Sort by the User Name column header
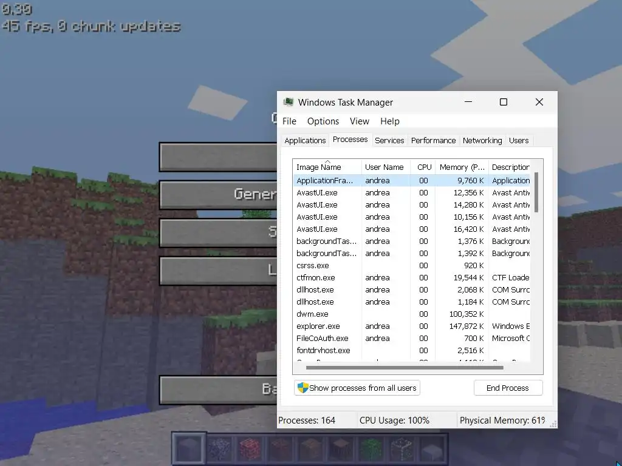This screenshot has width=622, height=466. point(386,167)
